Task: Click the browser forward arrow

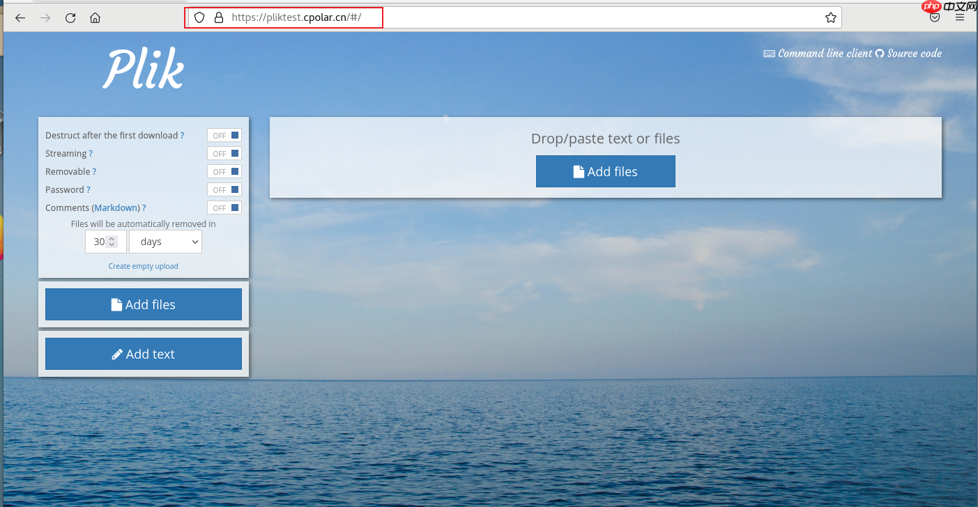Action: pyautogui.click(x=45, y=18)
